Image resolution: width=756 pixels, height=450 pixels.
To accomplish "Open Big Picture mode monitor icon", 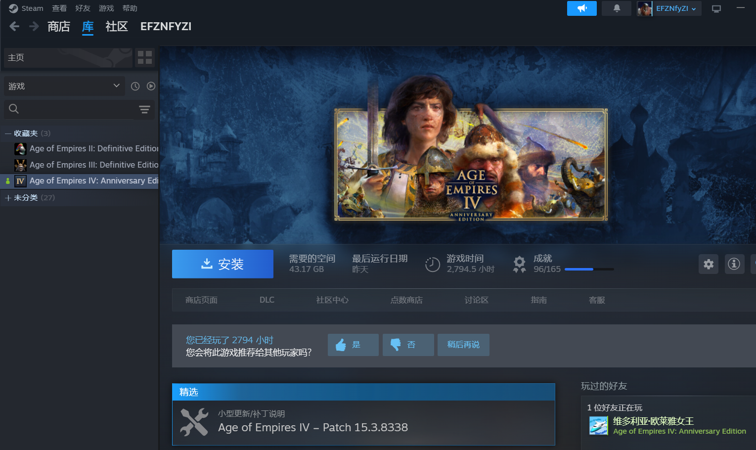I will point(716,8).
